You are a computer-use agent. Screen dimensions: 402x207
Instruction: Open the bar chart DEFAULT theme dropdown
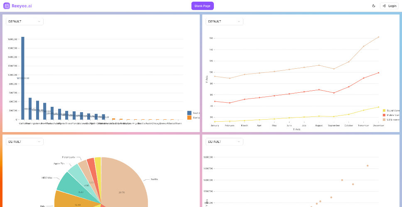point(25,22)
